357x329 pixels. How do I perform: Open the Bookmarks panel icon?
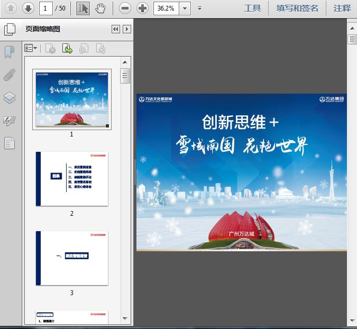(x=10, y=52)
